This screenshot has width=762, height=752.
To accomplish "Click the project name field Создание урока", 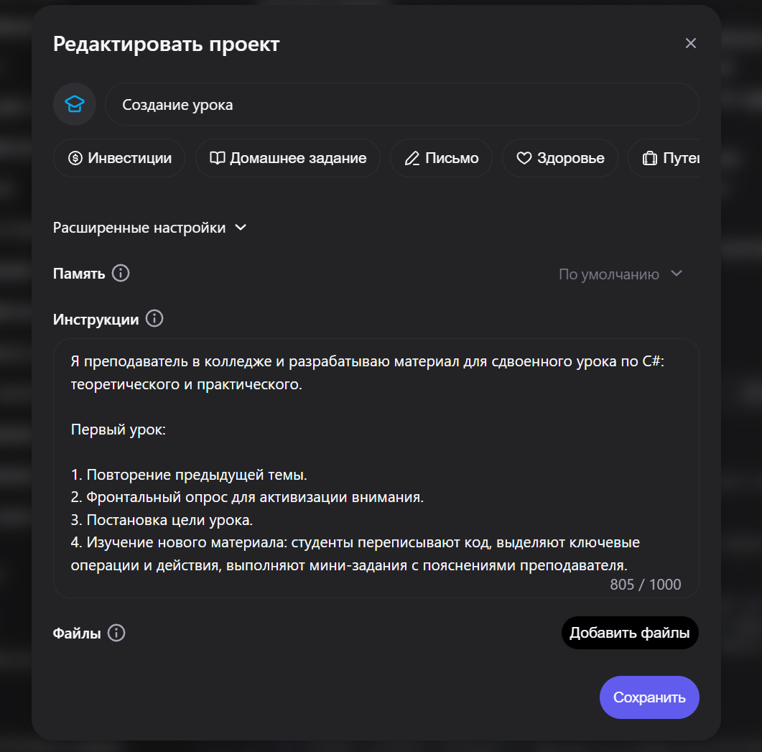I will tap(402, 104).
